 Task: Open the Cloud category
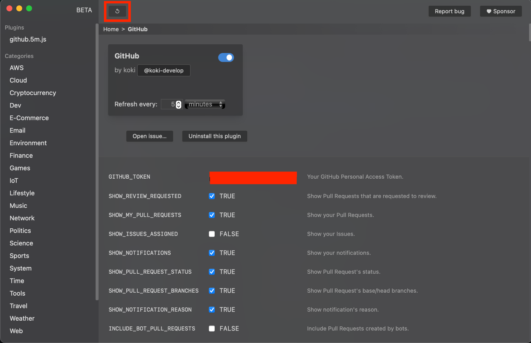pos(18,80)
